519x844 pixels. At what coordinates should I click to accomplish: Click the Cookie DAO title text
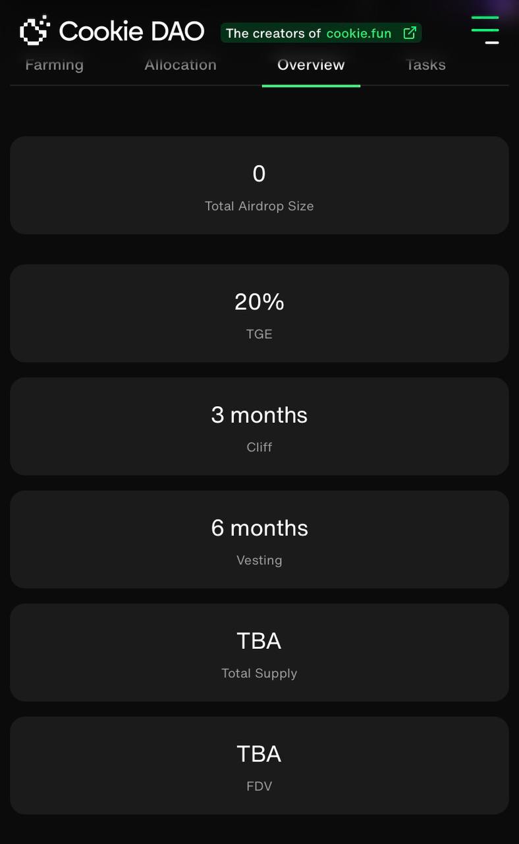132,31
